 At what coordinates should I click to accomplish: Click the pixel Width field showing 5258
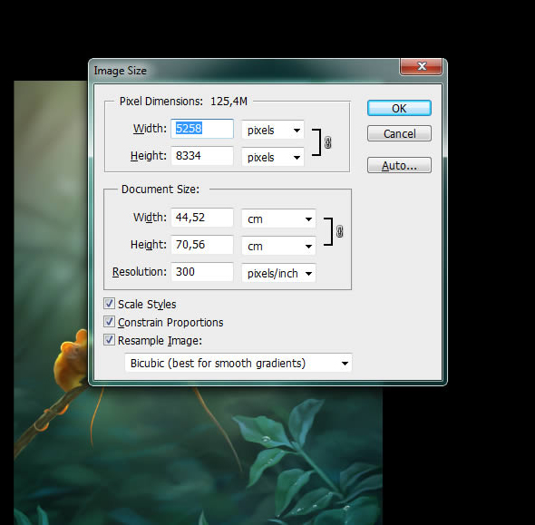(202, 129)
